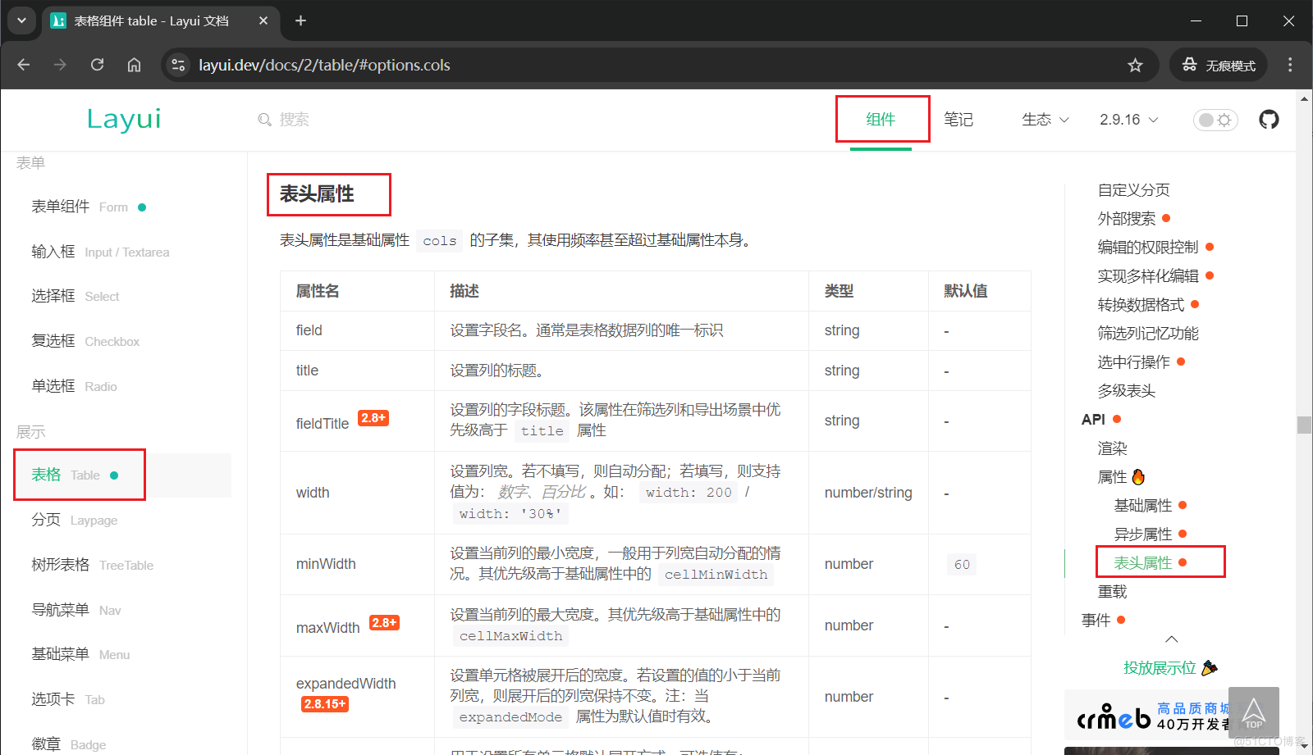Screen dimensions: 1313x755
Task: Reload the page with refresh icon
Action: [x=97, y=65]
